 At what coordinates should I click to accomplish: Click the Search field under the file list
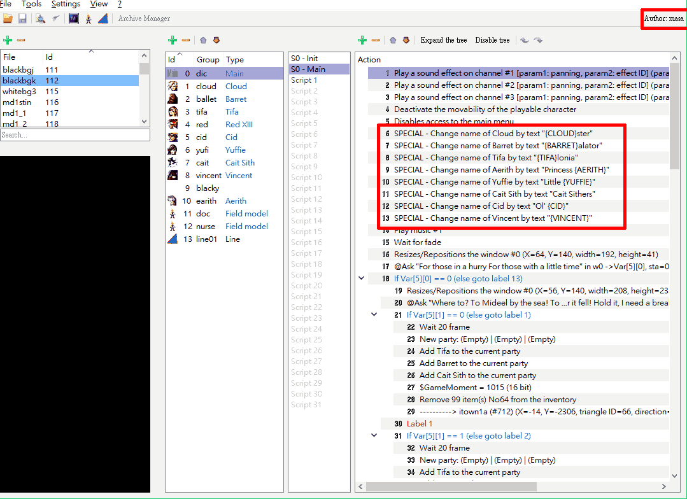tap(75, 135)
